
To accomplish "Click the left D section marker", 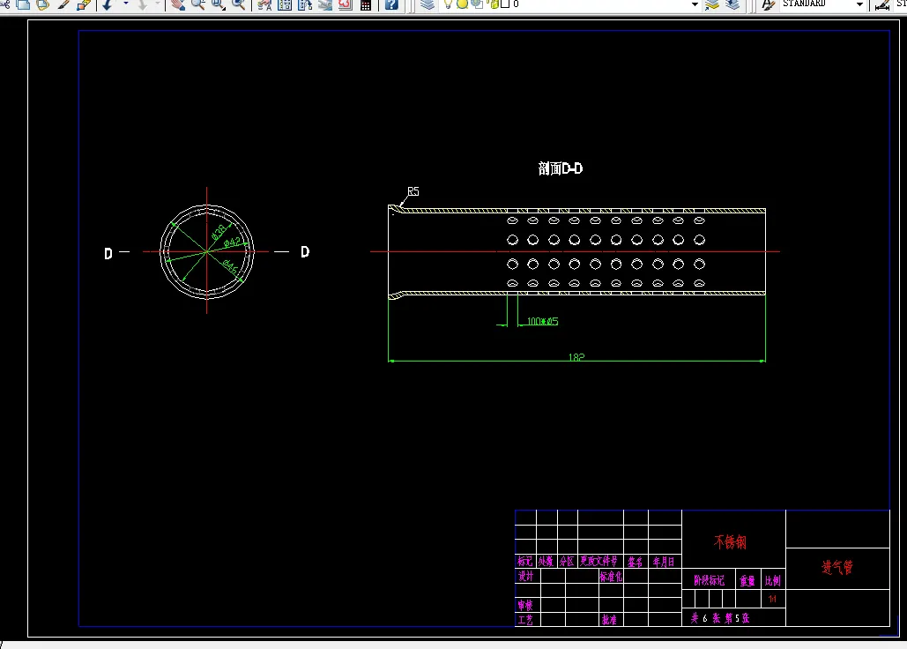I will click(108, 253).
